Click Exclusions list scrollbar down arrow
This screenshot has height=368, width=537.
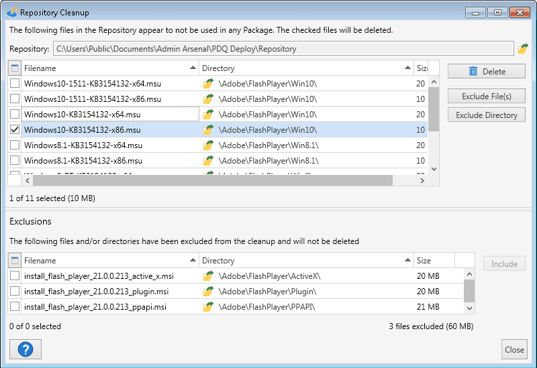click(469, 308)
